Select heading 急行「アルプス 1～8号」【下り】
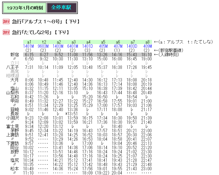This screenshot has width=219, height=175. click(x=46, y=22)
